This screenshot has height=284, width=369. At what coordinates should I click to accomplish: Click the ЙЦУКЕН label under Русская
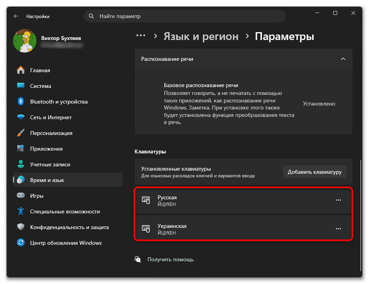[x=167, y=204]
